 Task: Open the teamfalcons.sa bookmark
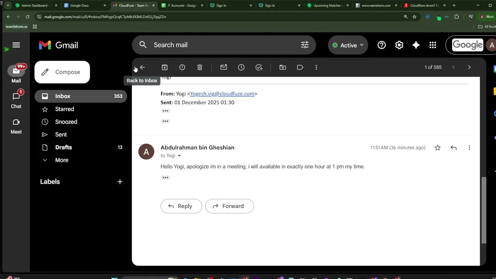[16, 26]
